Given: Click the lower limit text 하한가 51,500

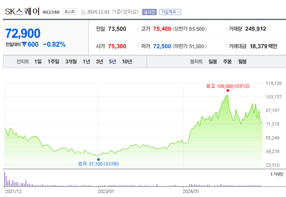Looking at the screenshot, I should click(x=189, y=46).
